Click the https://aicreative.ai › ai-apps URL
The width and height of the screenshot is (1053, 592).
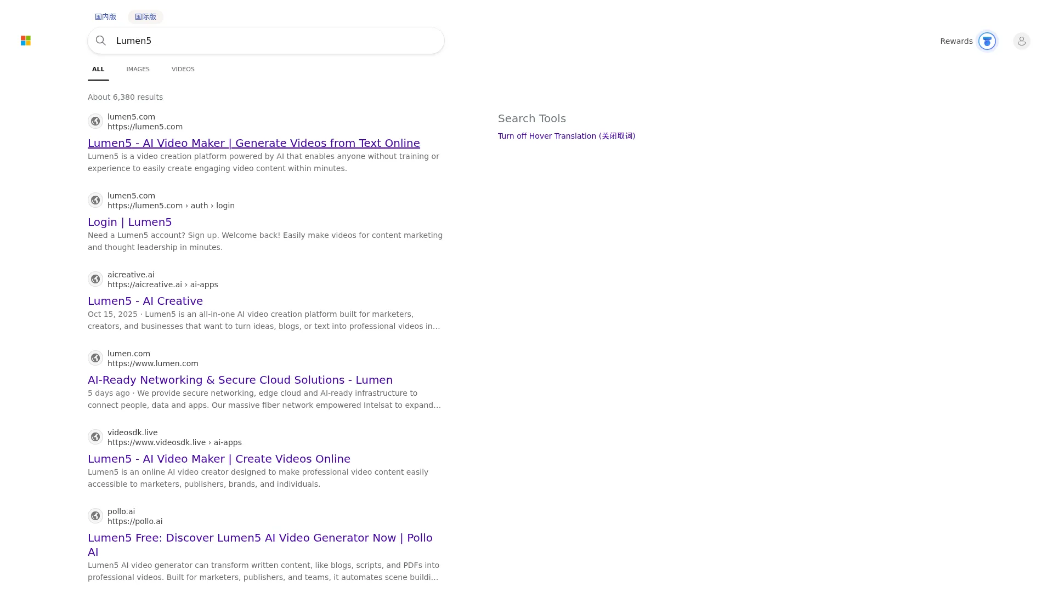(163, 284)
